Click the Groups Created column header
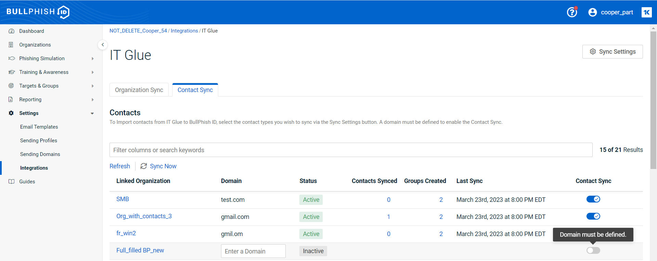 (x=425, y=181)
